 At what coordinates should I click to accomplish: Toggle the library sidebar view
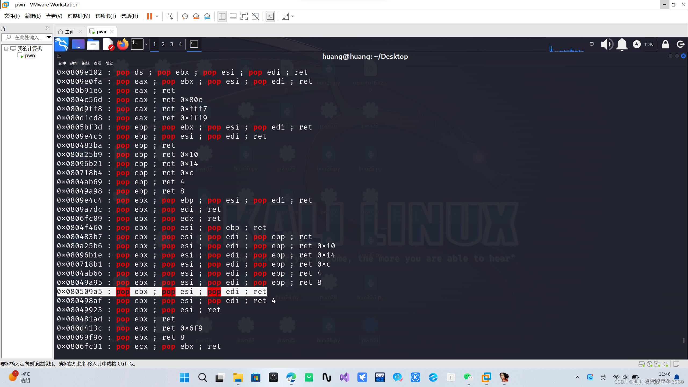pyautogui.click(x=222, y=16)
